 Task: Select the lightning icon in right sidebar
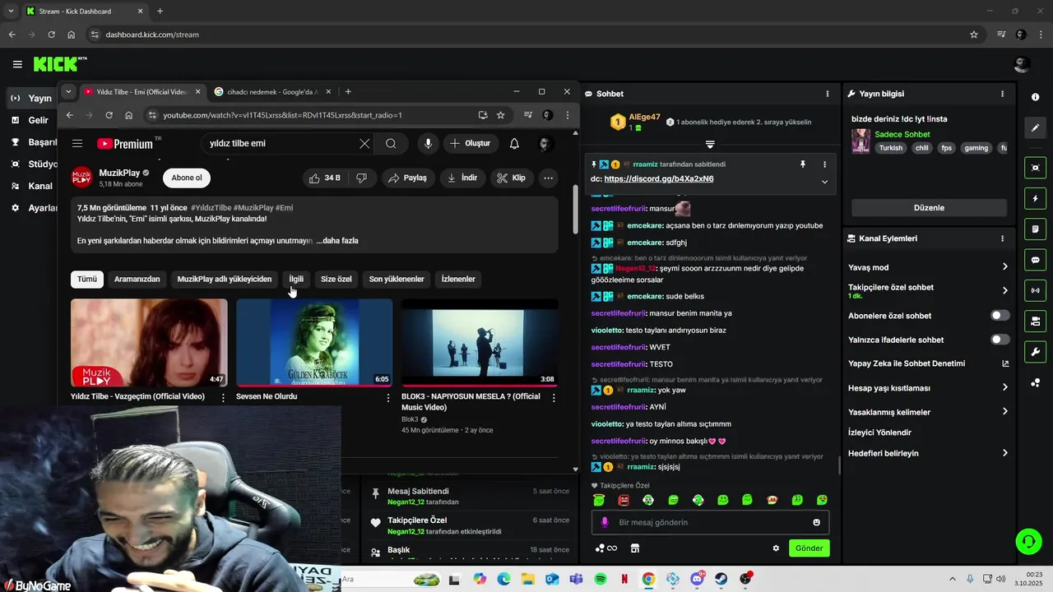(1035, 199)
